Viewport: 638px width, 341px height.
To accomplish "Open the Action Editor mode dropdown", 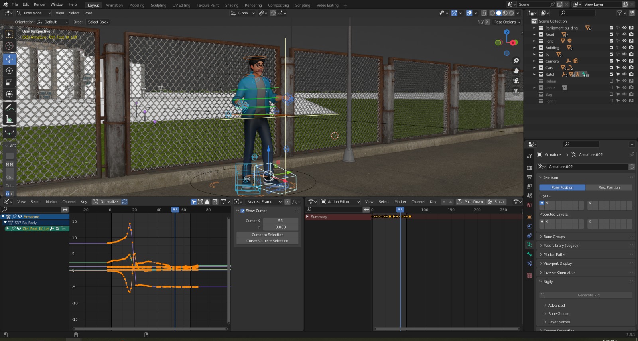I will click(x=341, y=202).
